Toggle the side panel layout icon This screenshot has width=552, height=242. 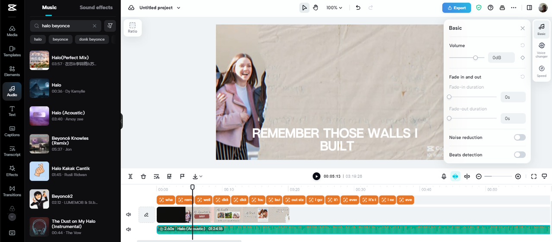pyautogui.click(x=530, y=8)
